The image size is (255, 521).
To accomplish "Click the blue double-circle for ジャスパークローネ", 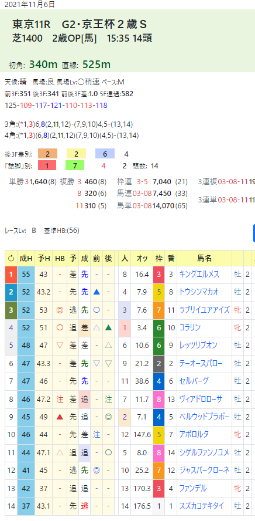I will point(97,470).
